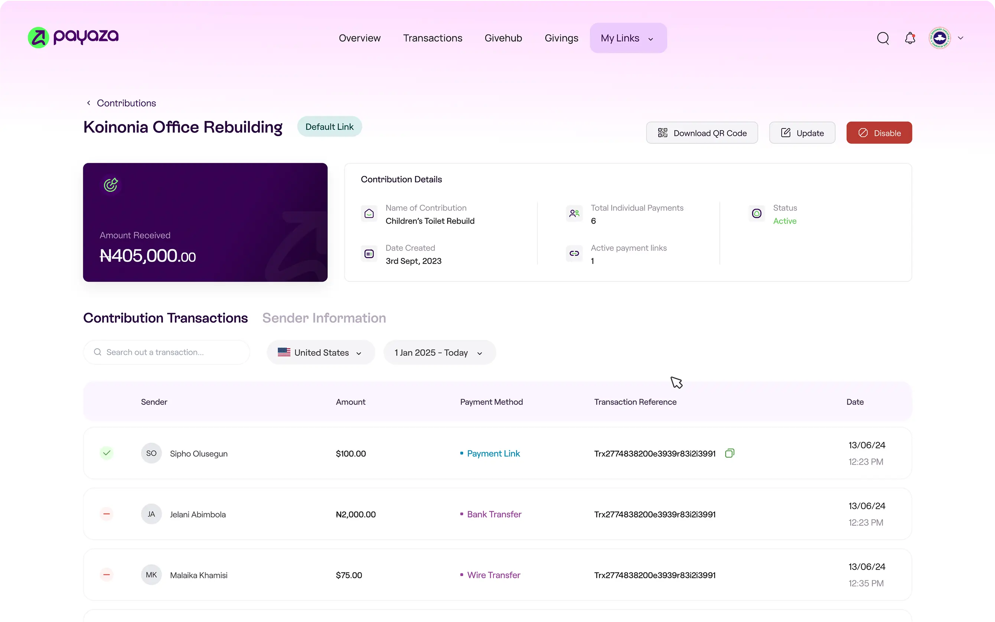Click the Payaza logo
The width and height of the screenshot is (995, 622).
[x=73, y=37]
